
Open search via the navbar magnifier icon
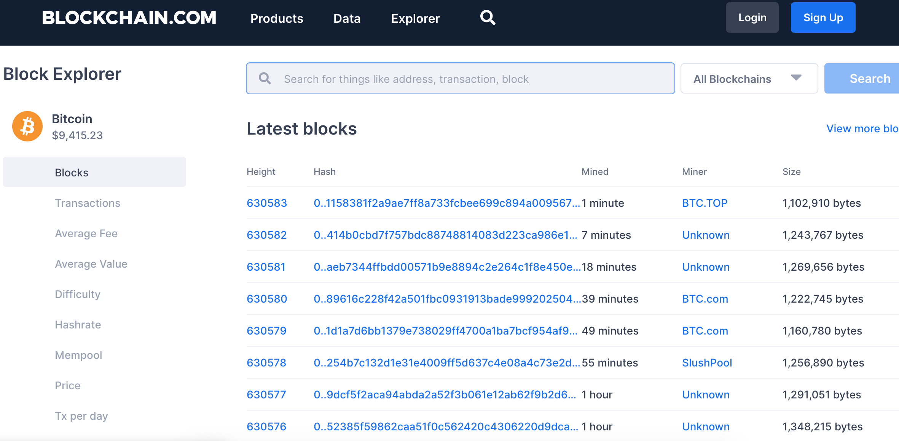point(487,17)
